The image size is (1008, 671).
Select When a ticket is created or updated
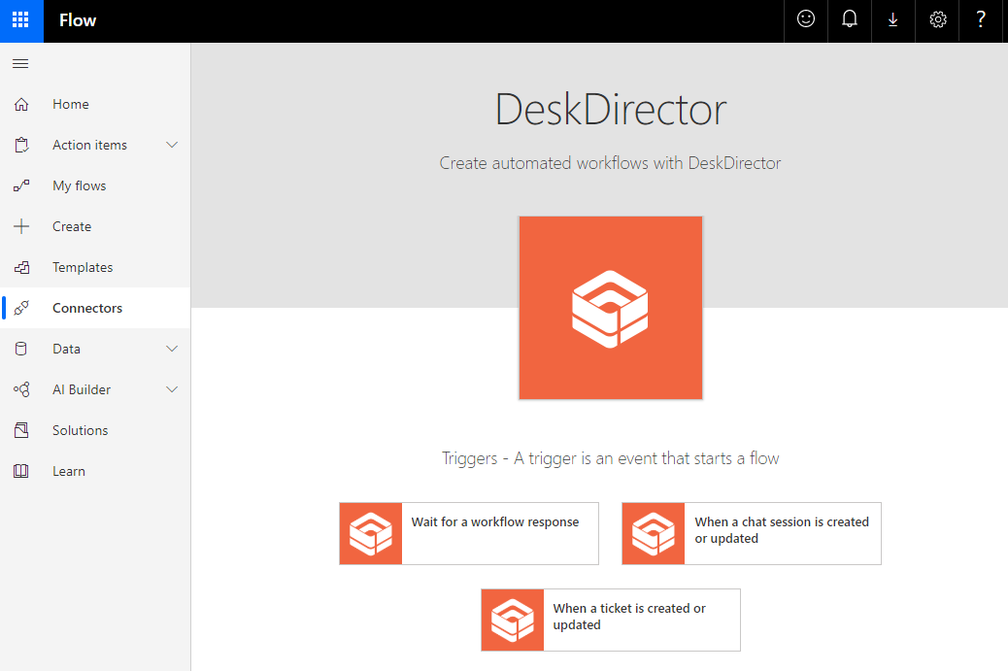coord(611,620)
